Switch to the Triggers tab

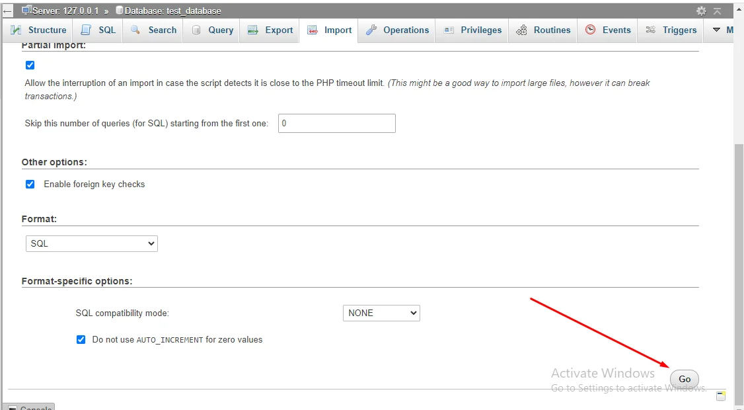point(671,30)
